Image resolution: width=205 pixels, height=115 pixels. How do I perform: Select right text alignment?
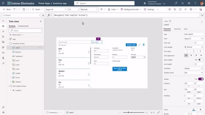tap(196, 55)
